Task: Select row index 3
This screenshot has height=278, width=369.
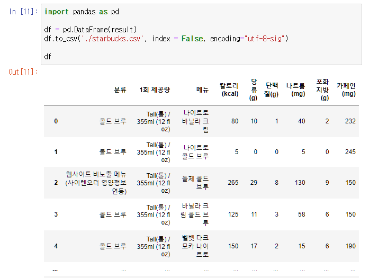Action: 56,214
